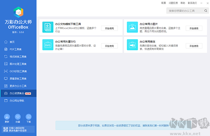Close the OfficeBox window
Screen dimensions: 210x136
tap(208, 3)
